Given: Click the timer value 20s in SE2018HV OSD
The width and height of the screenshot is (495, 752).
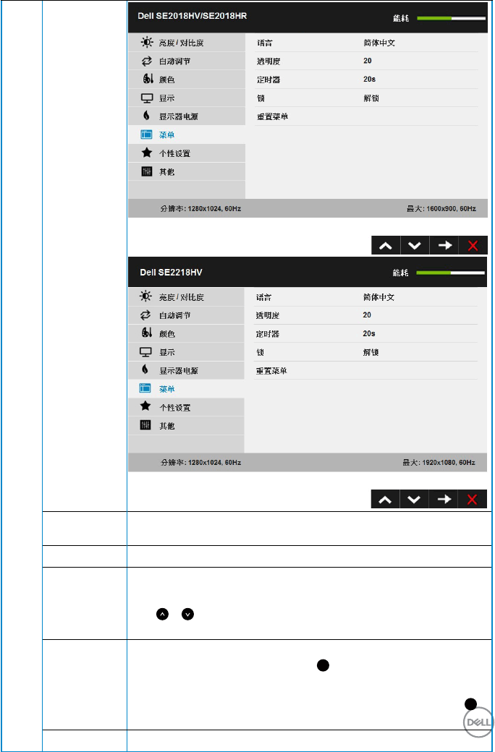Looking at the screenshot, I should coord(369,79).
